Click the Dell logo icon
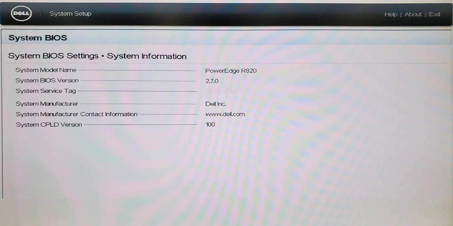Image resolution: width=453 pixels, height=226 pixels. pos(21,14)
